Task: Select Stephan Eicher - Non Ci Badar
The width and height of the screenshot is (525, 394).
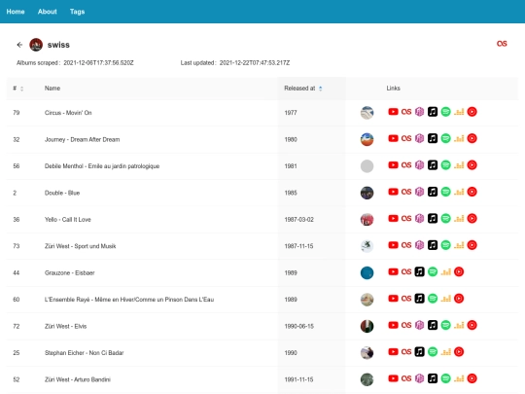Action: (84, 353)
